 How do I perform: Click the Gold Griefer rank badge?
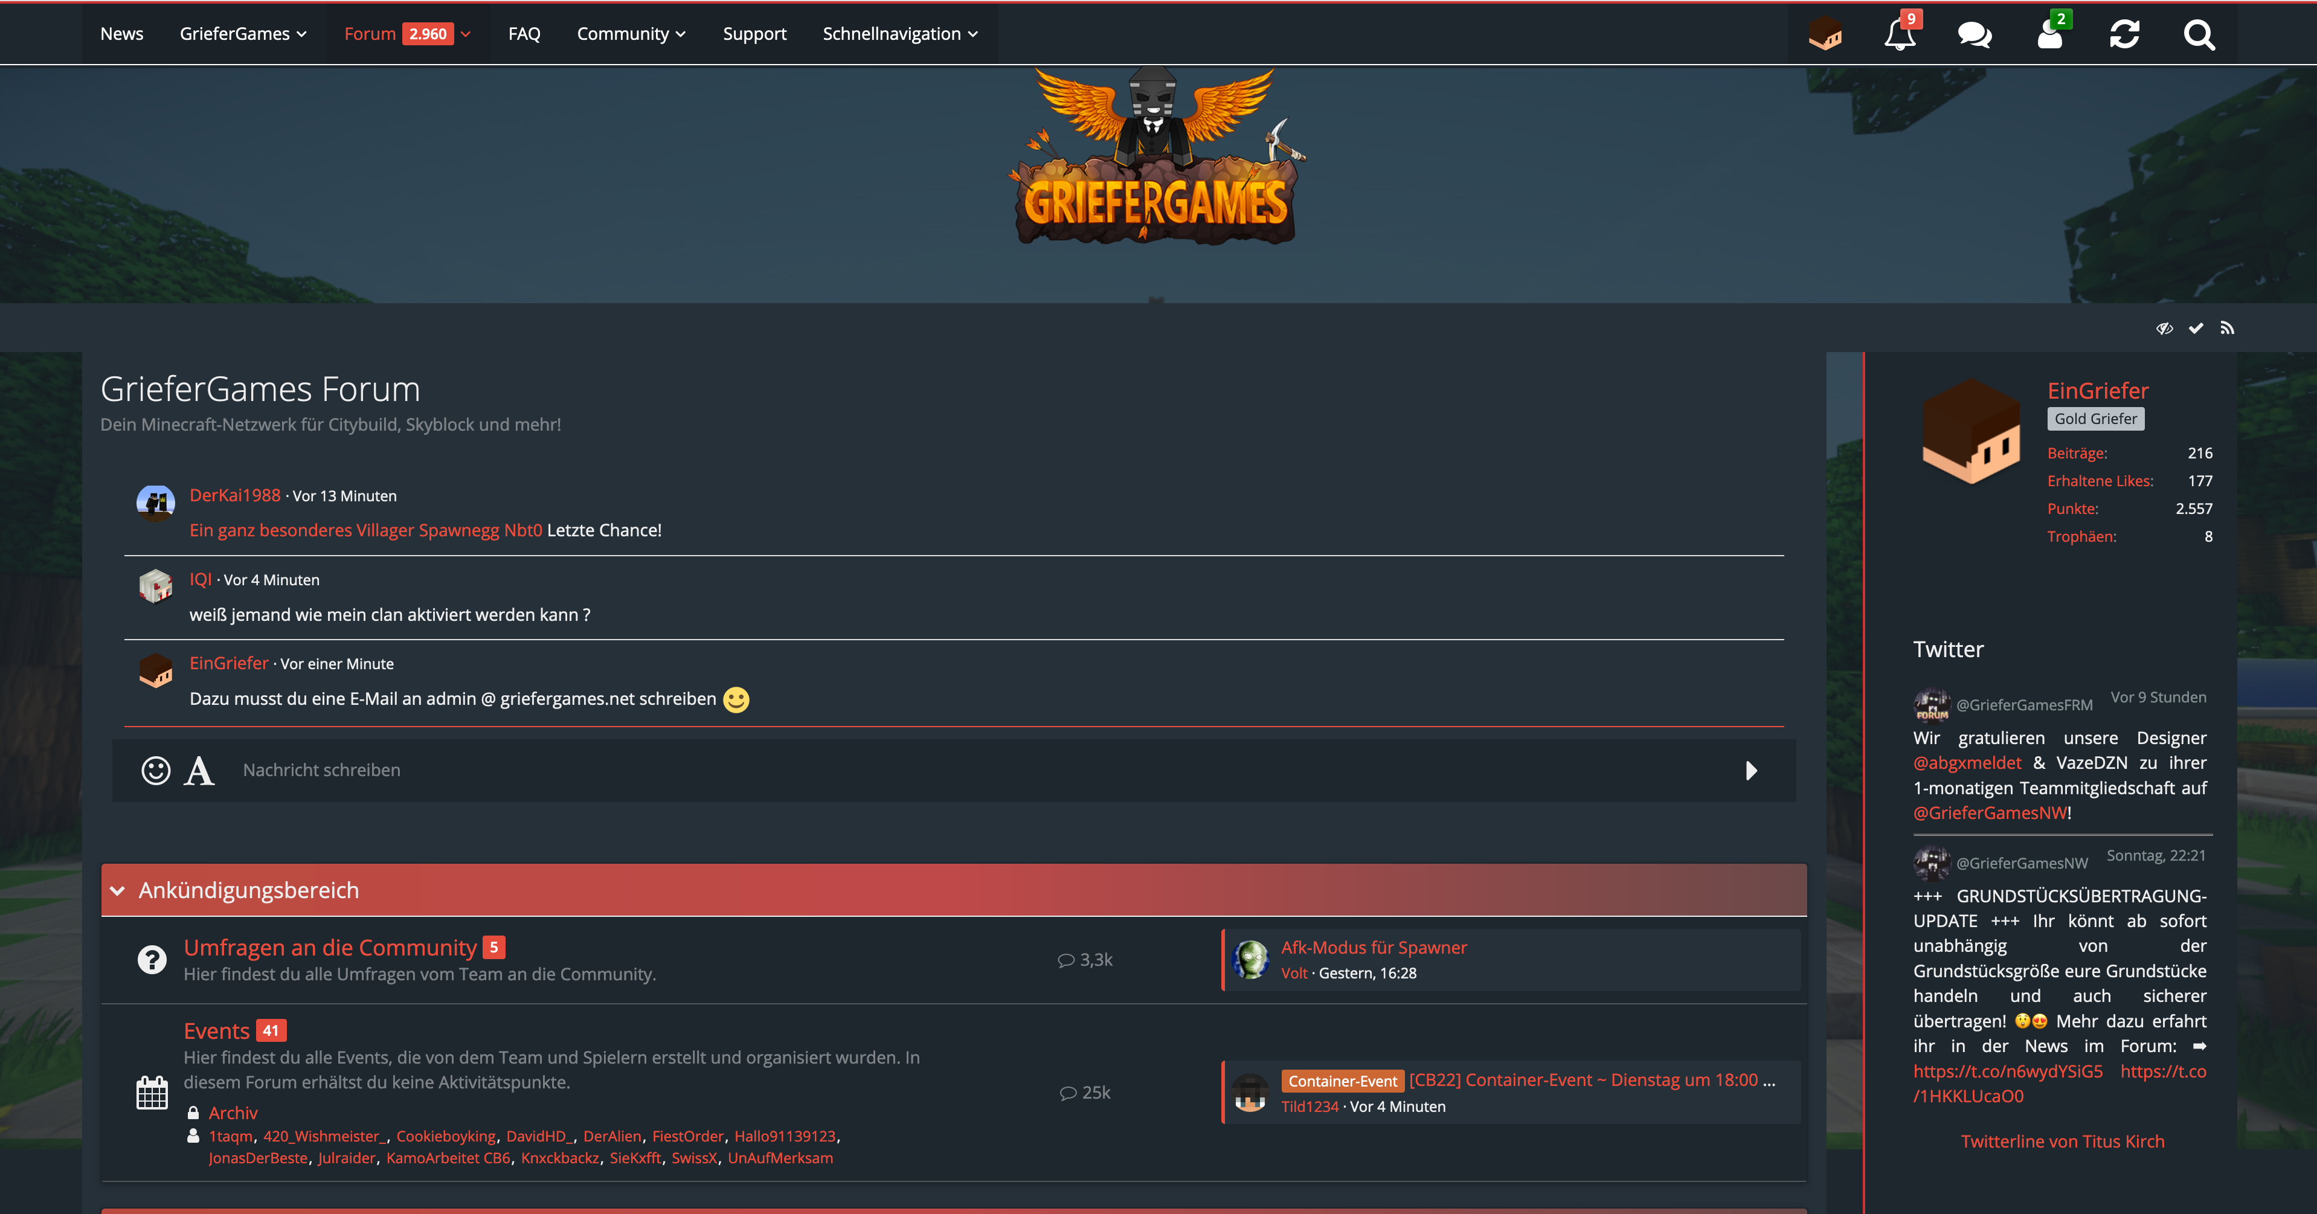(x=2096, y=419)
